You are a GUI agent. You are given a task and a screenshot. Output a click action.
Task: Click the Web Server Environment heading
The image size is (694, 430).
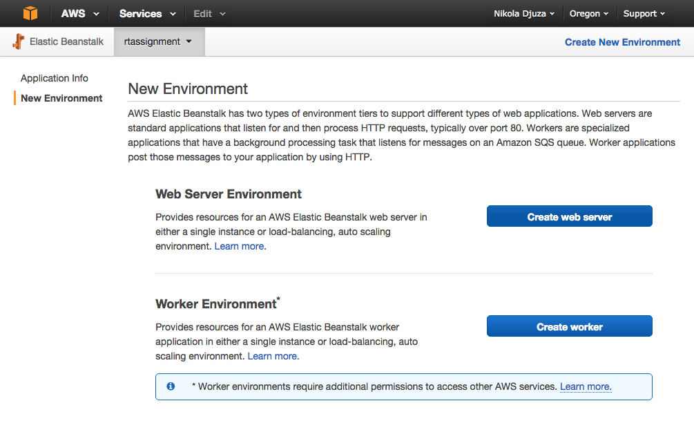click(229, 194)
